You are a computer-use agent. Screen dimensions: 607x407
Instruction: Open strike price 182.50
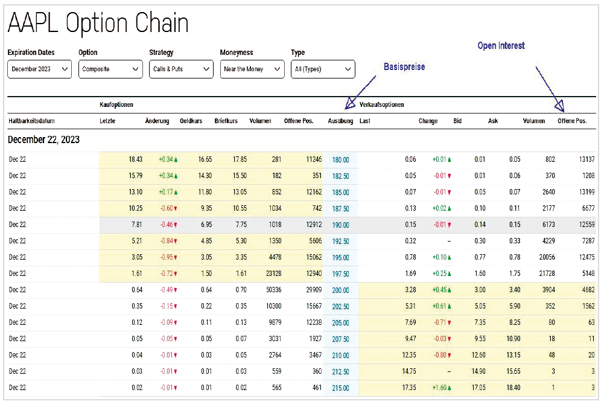pos(340,176)
